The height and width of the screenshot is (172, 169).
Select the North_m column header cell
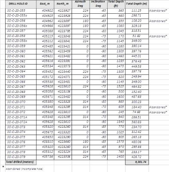click(x=63, y=4)
